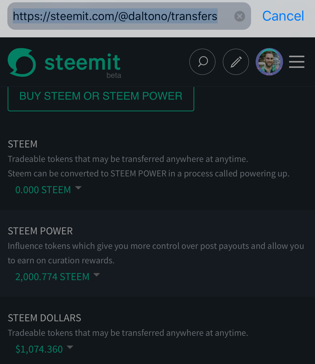Viewport: 315px width, 364px height.
Task: Select the STEEM DOLLARS section heading
Action: [44, 318]
